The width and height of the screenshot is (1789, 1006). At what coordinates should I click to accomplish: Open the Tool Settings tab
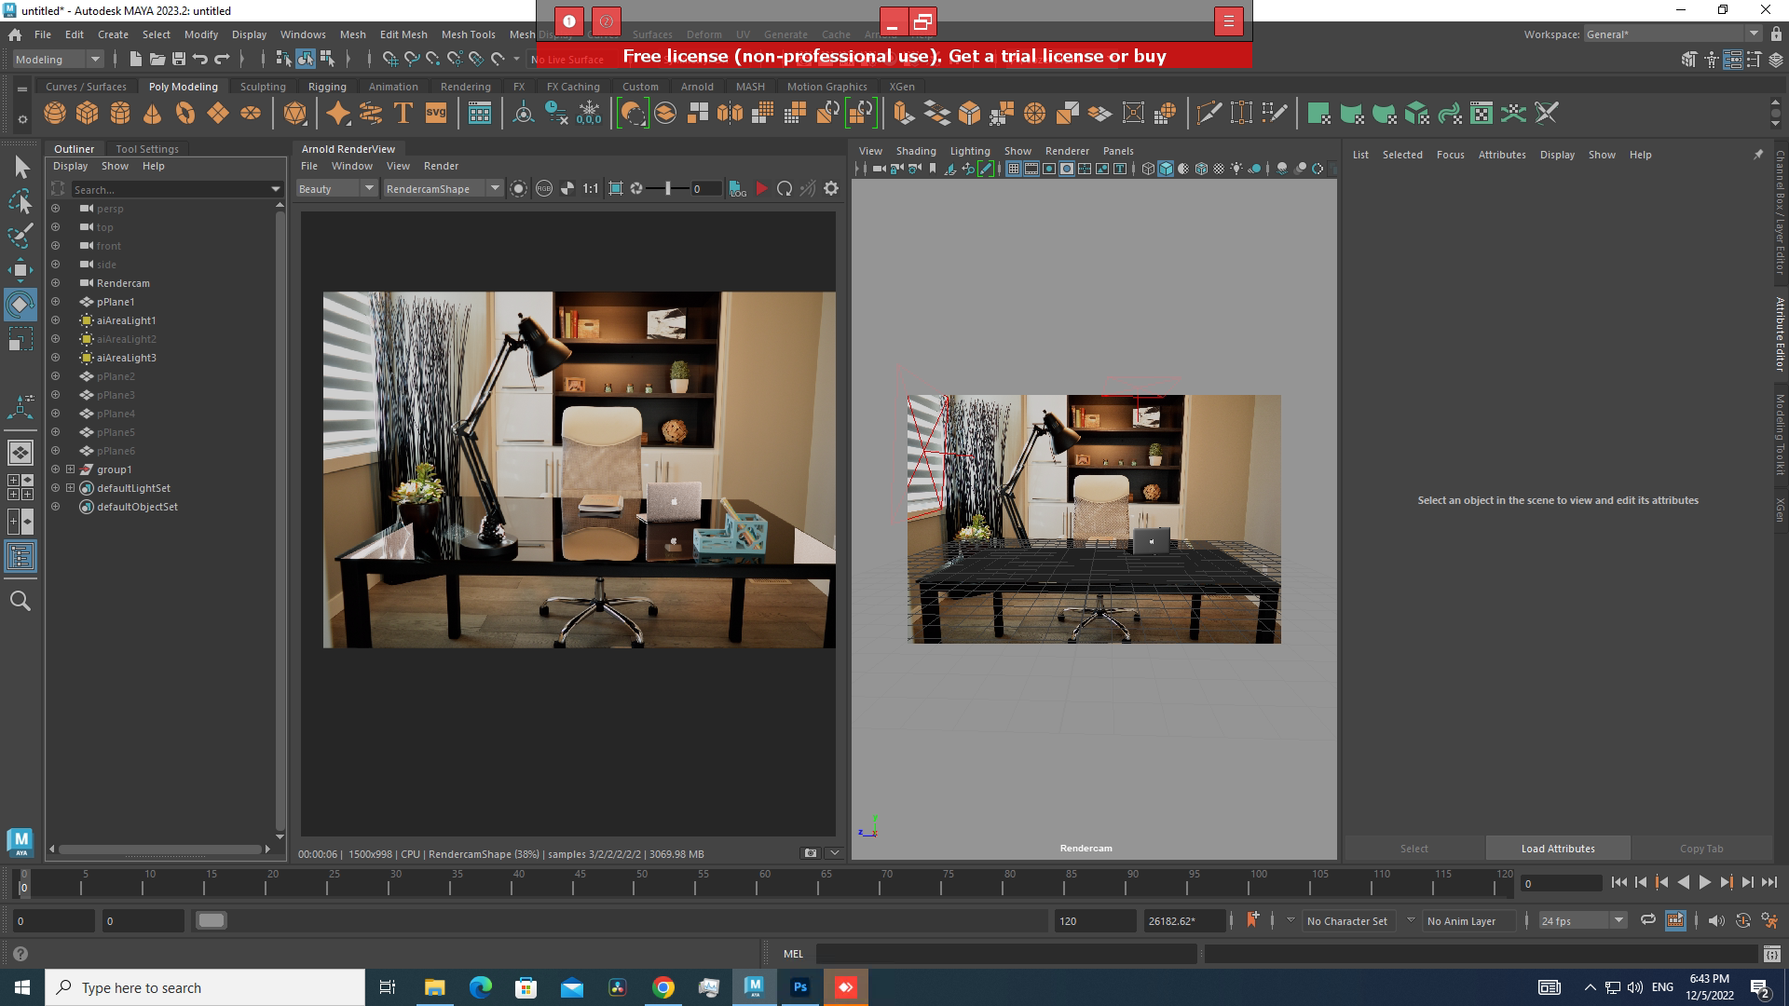coord(146,149)
